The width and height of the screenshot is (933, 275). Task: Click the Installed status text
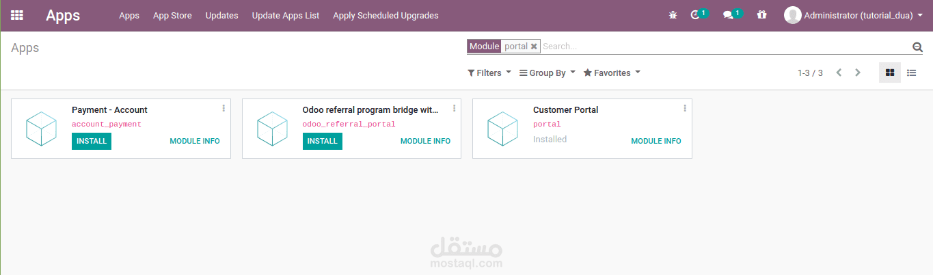[x=550, y=139]
